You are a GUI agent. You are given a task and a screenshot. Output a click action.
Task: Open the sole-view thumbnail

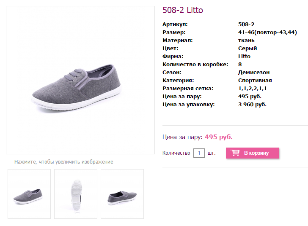(x=76, y=194)
